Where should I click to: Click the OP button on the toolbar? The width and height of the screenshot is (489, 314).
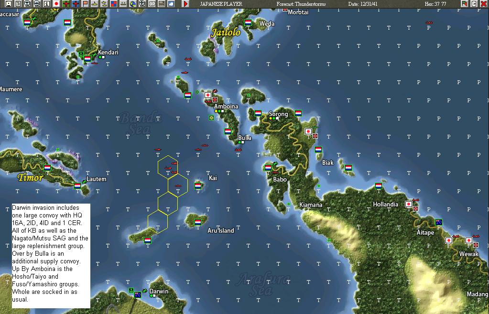(151, 3)
